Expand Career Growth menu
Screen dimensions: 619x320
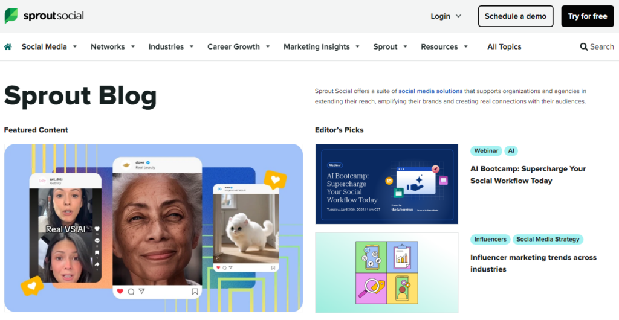click(238, 46)
